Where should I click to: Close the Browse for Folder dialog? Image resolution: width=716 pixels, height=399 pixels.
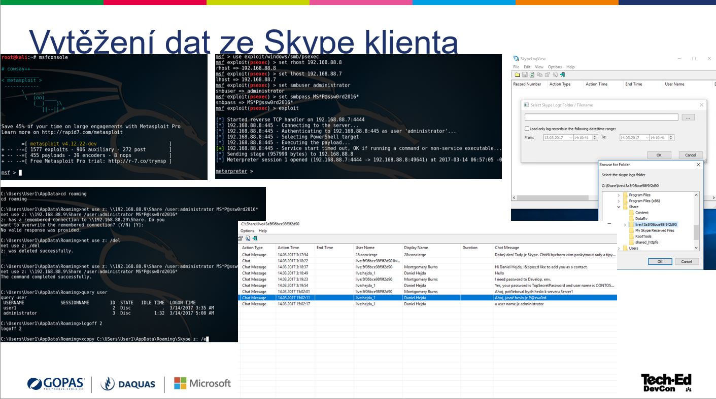[698, 165]
